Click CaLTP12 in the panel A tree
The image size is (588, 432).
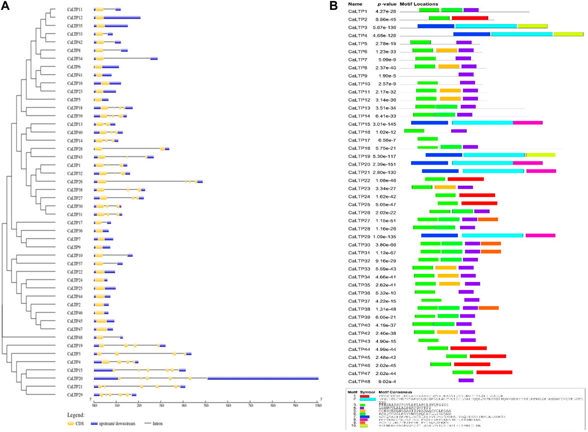tap(75, 18)
